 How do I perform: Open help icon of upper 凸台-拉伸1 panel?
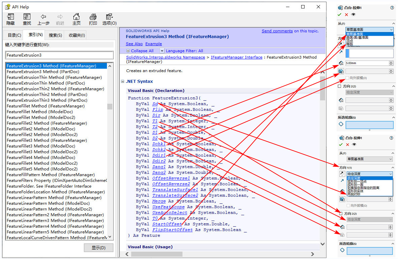pyautogui.click(x=392, y=8)
